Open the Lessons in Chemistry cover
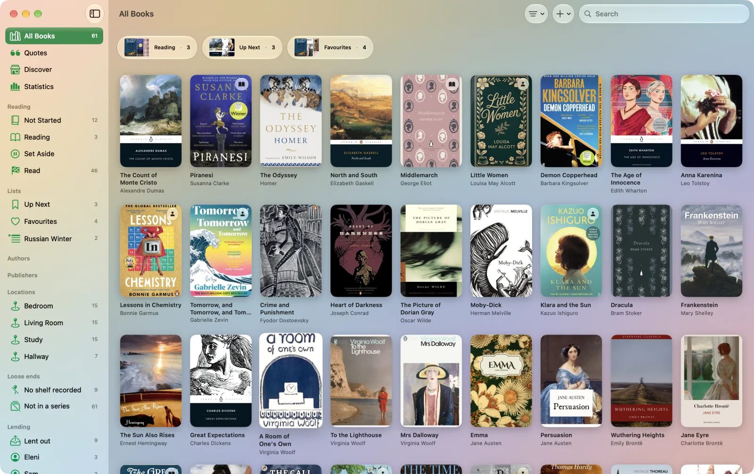 [x=151, y=251]
